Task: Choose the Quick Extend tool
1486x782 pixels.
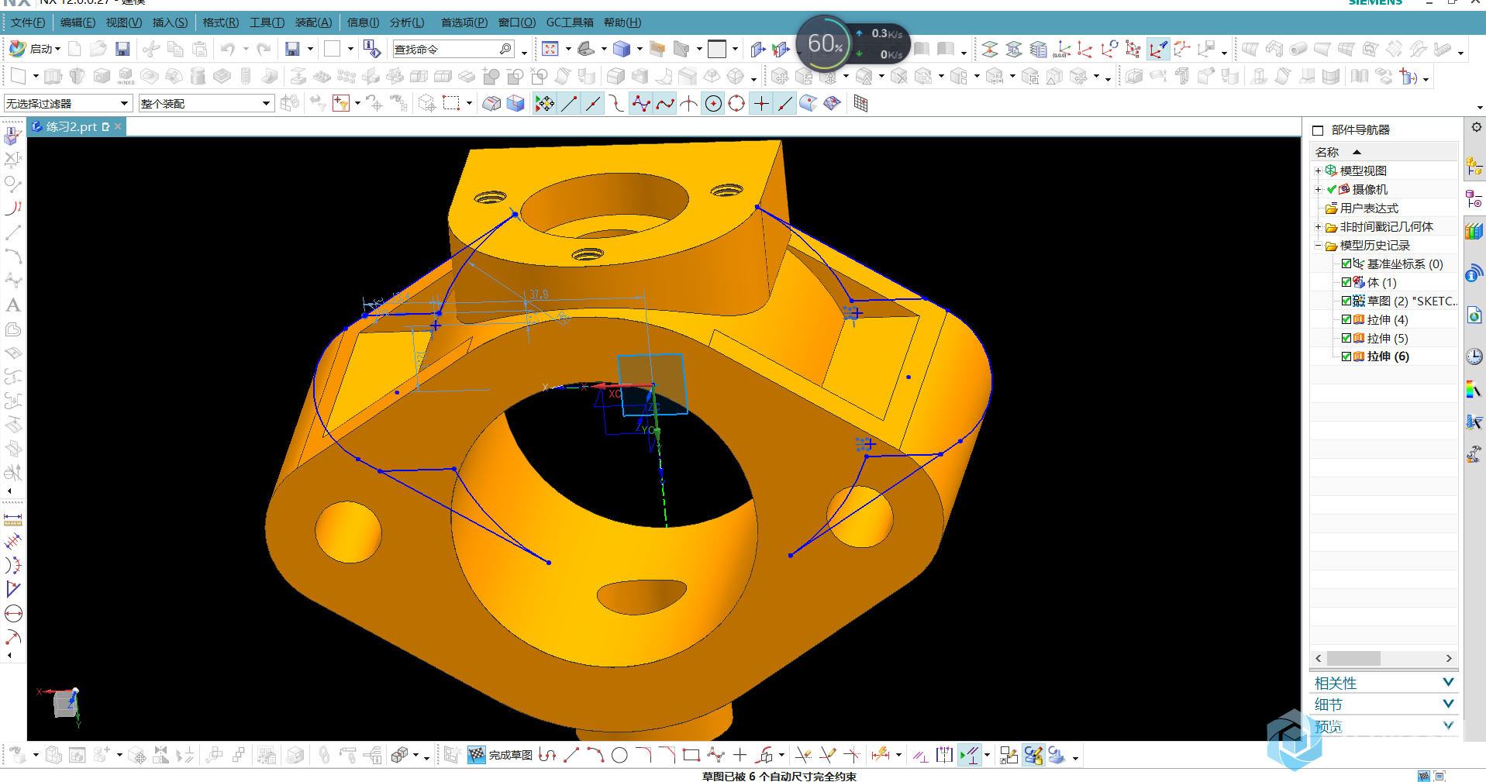Action: pyautogui.click(x=828, y=754)
